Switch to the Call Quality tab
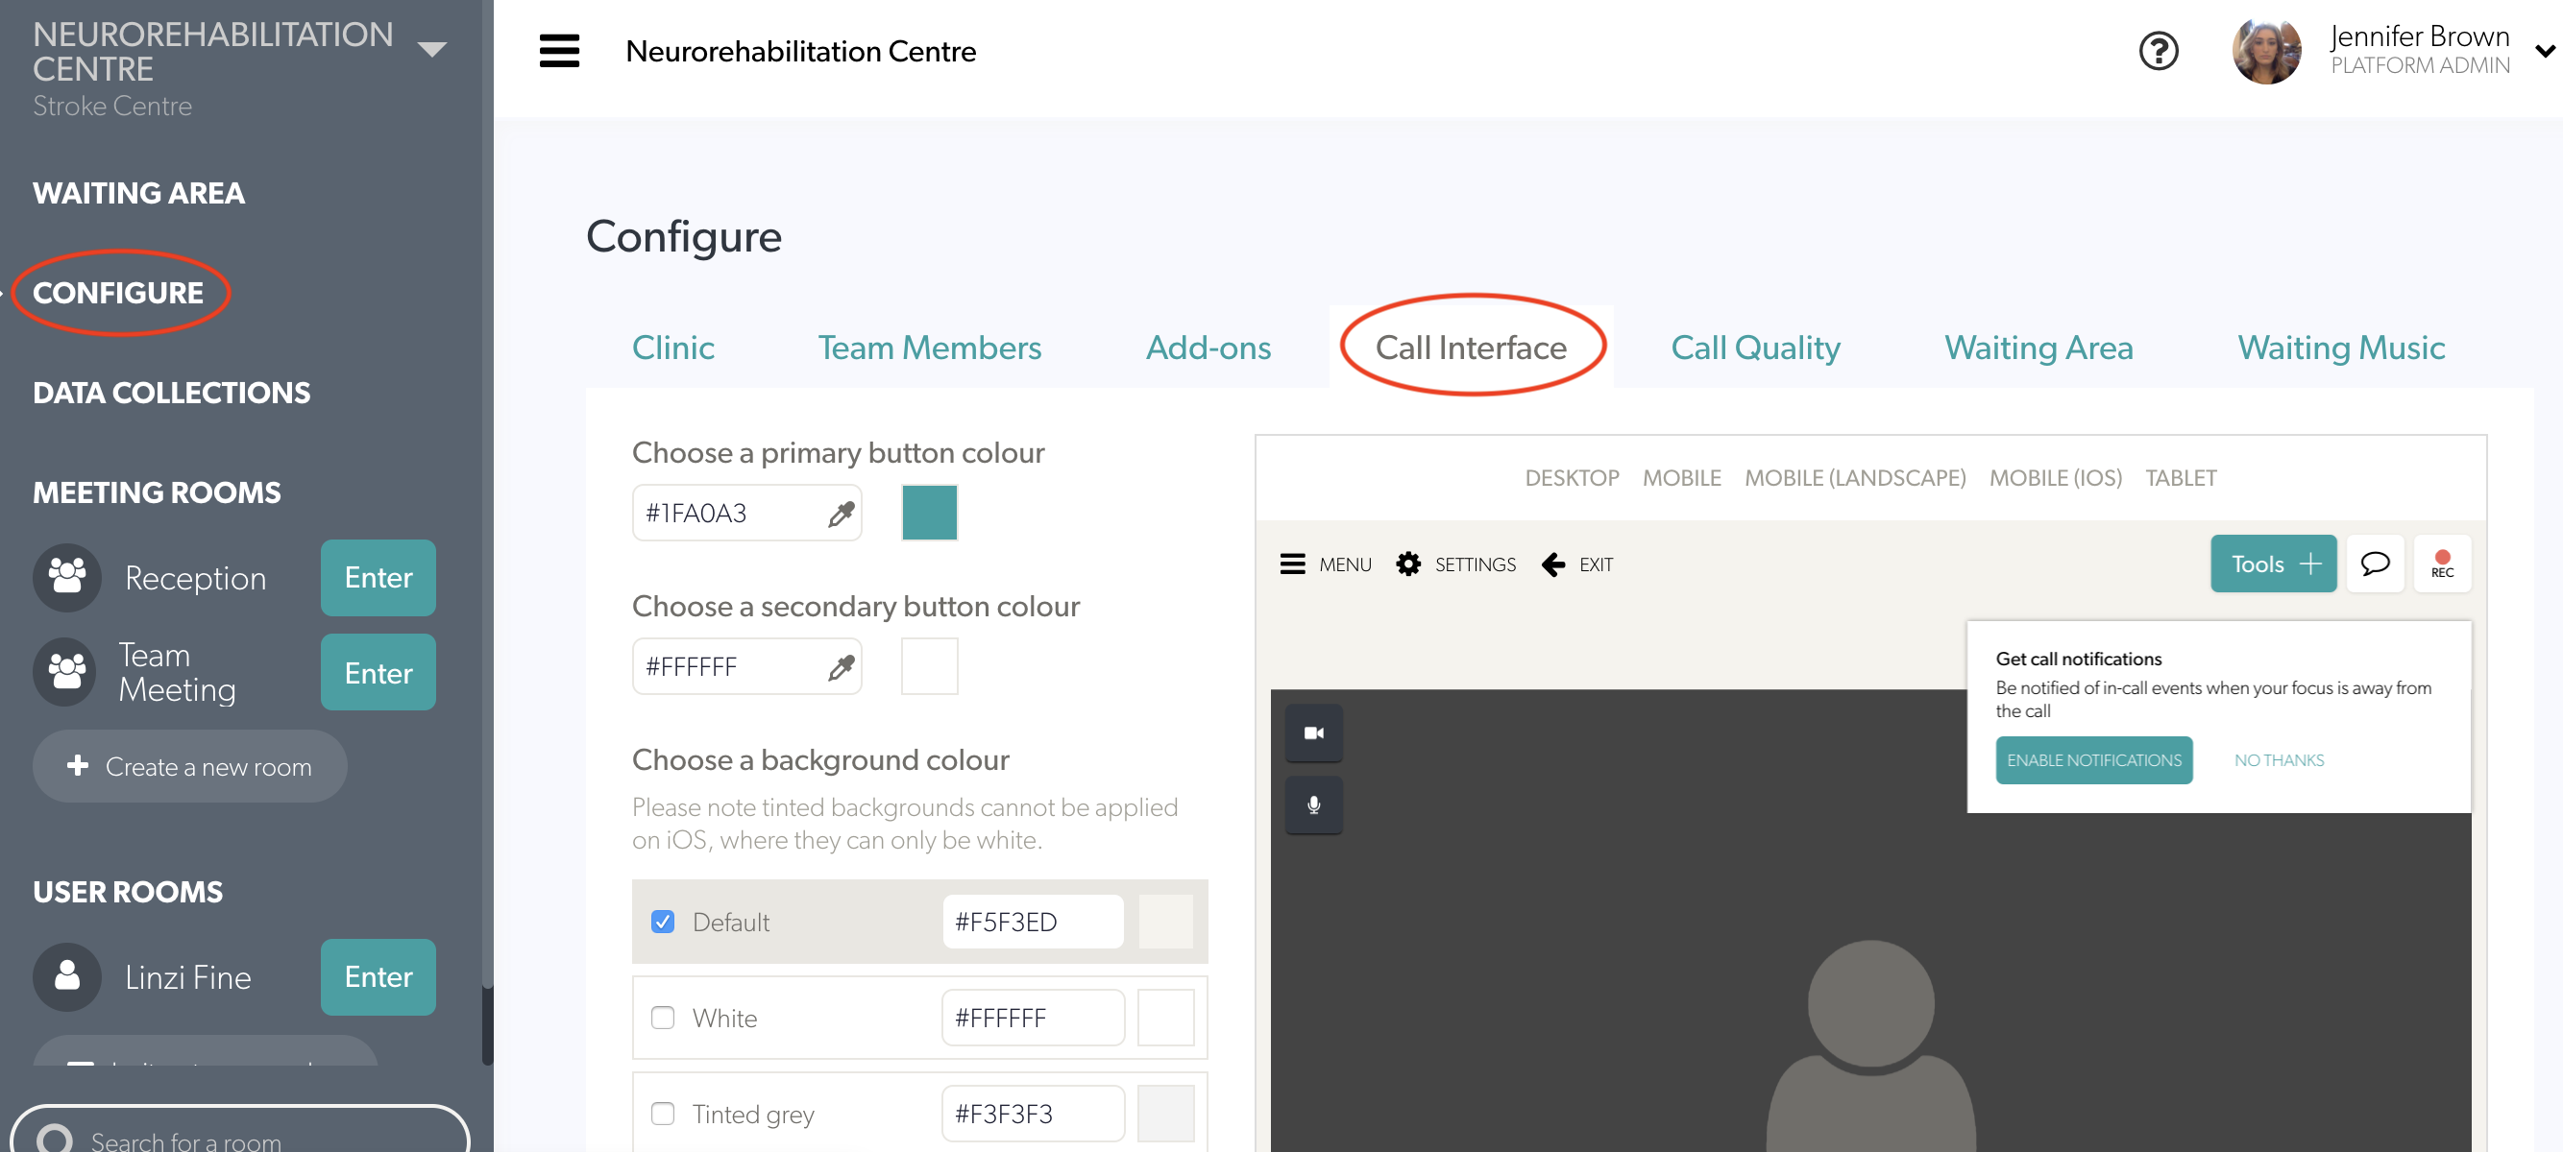The height and width of the screenshot is (1152, 2563). point(1755,347)
